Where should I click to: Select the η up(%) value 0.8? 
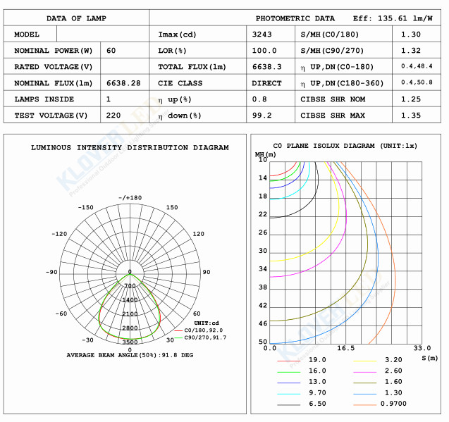[x=259, y=99]
